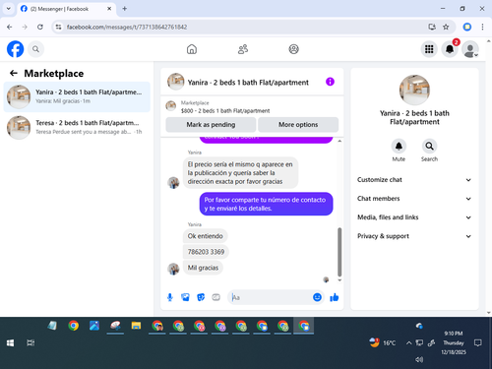Viewport: 492px width, 369px height.
Task: Open emoji picker in message box
Action: pyautogui.click(x=317, y=297)
